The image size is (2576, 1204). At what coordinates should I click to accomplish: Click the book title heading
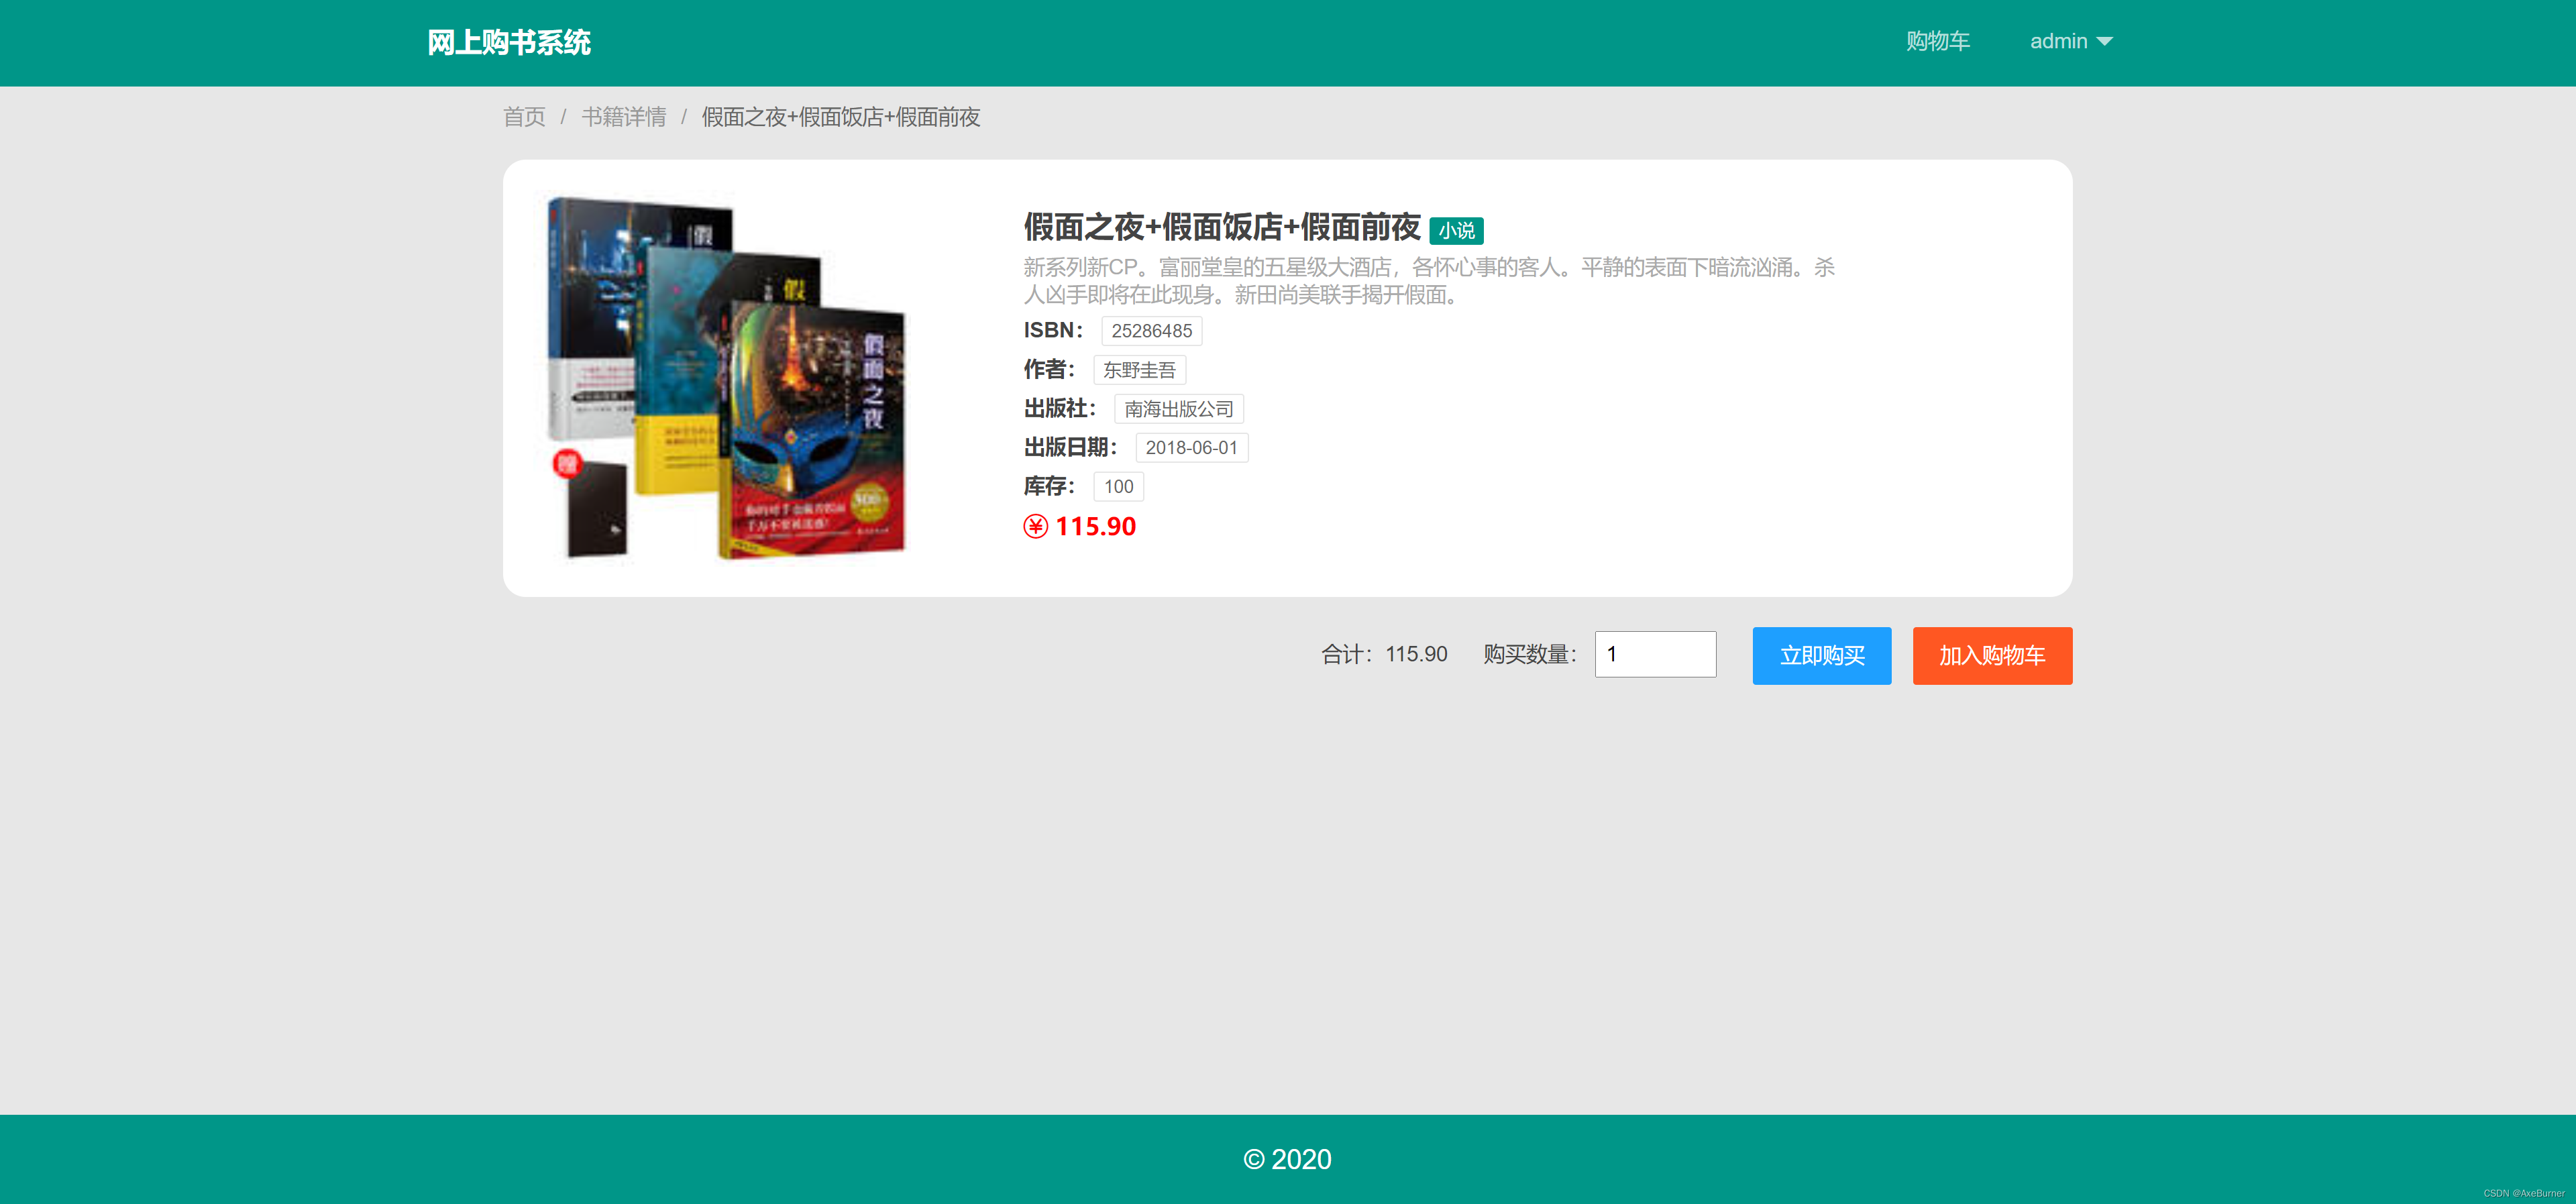point(1221,228)
